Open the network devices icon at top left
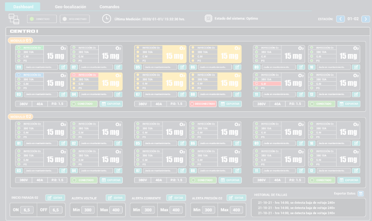Viewport: 372px width, 221px height. click(14, 19)
